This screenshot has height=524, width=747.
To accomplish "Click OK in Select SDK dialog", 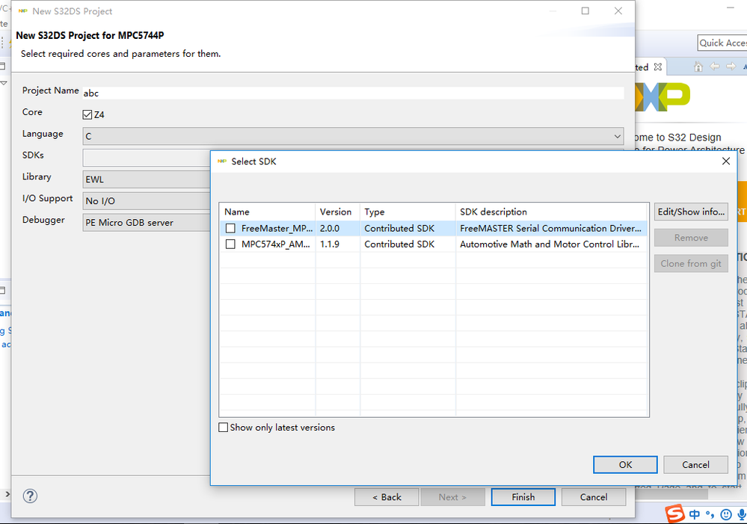I will (x=625, y=464).
